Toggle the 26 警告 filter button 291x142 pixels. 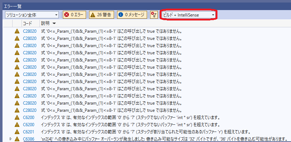tap(102, 15)
